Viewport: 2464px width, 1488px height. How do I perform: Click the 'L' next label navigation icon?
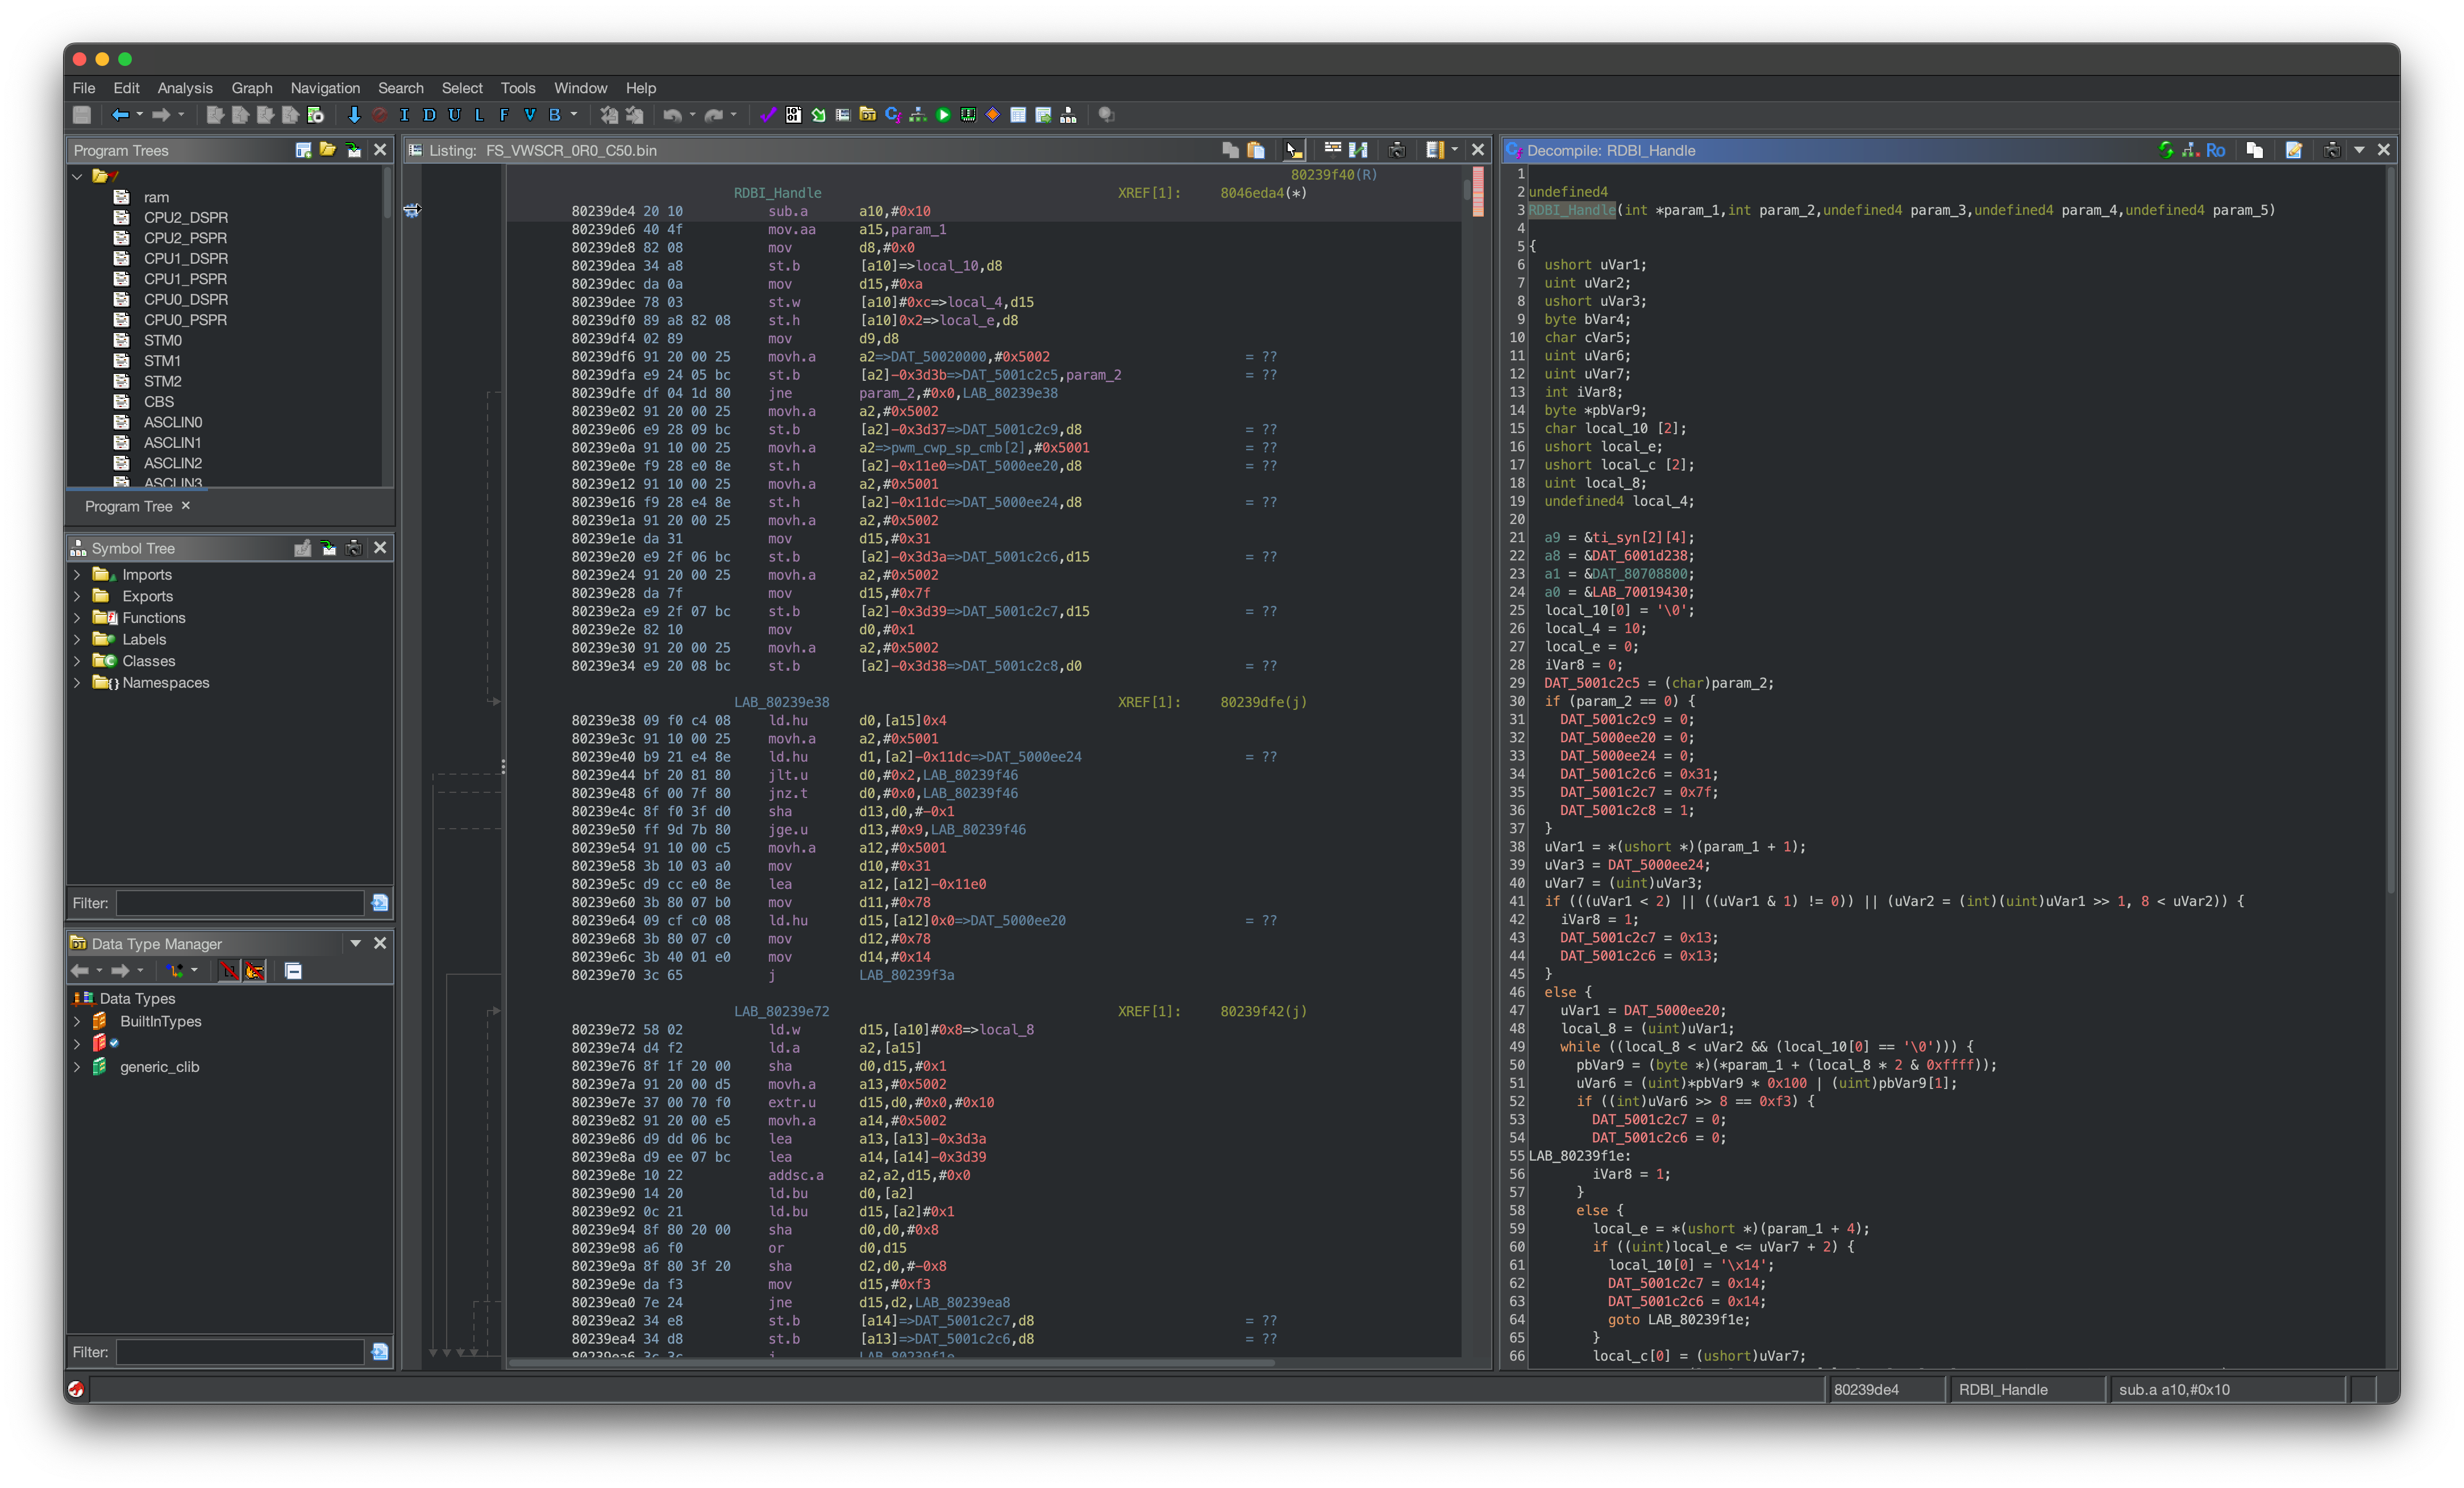[x=479, y=115]
